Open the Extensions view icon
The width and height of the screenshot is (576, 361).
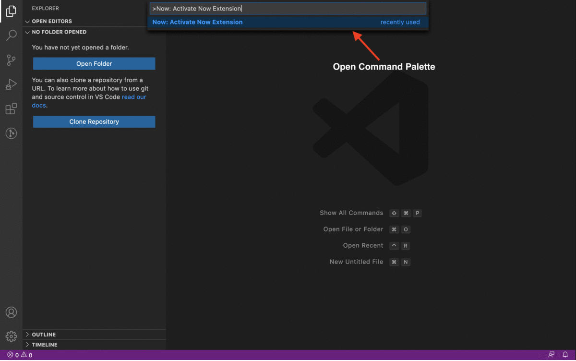[x=11, y=109]
